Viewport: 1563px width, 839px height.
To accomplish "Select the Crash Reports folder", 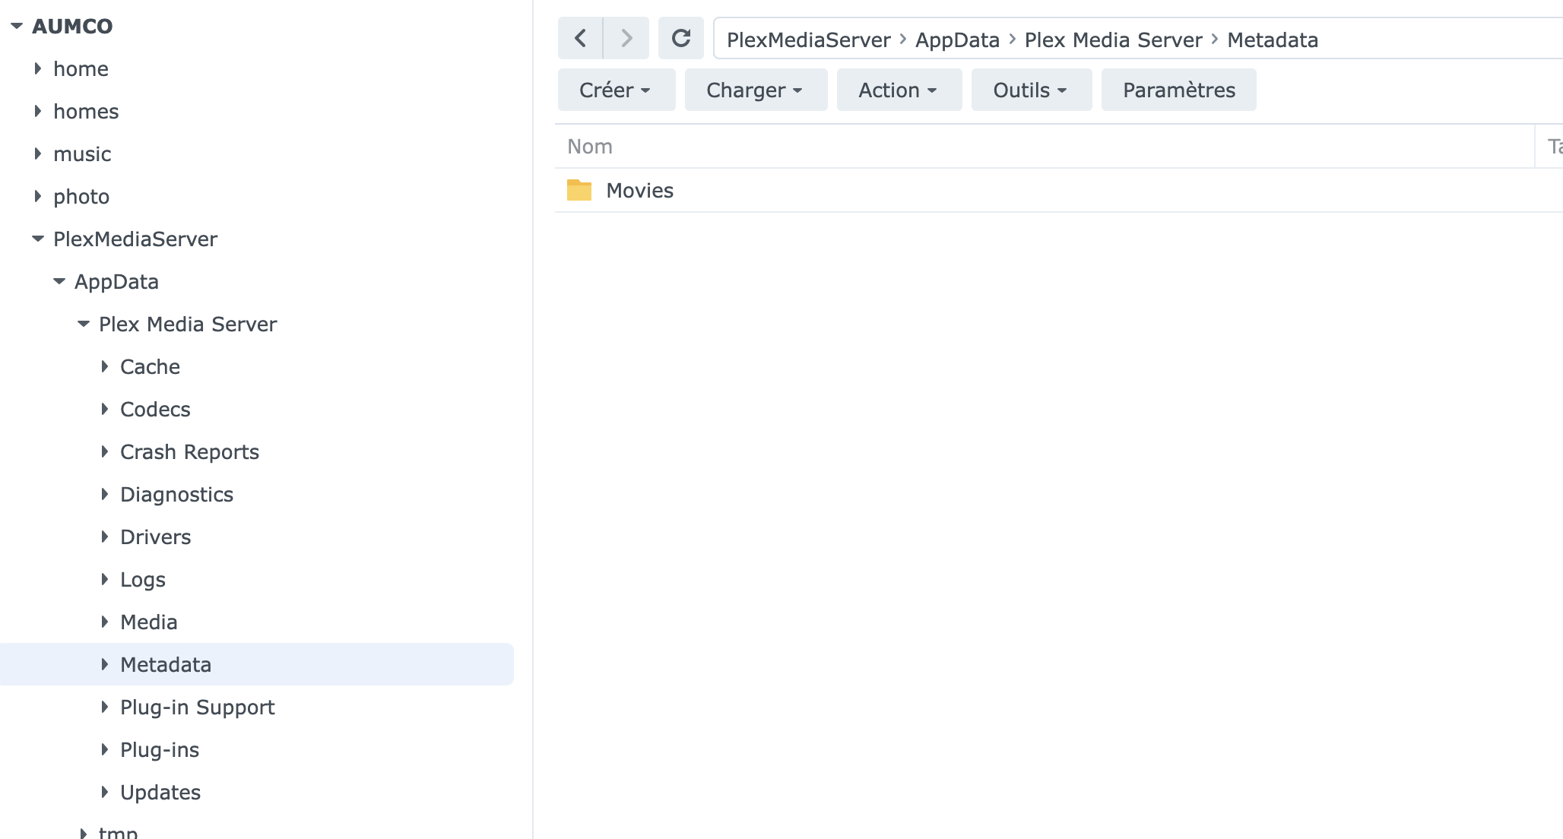I will tap(189, 451).
